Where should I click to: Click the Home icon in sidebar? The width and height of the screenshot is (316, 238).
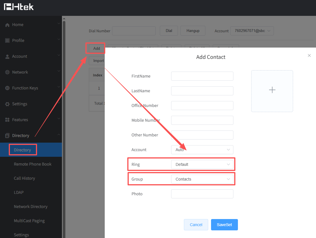[7, 25]
